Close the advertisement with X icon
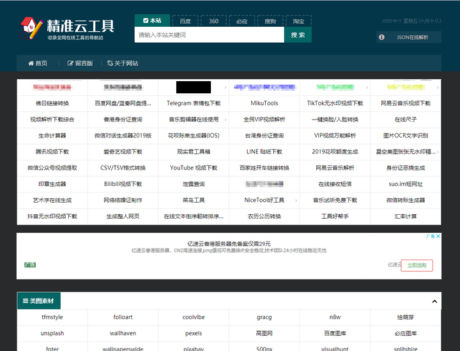The width and height of the screenshot is (460, 351). click(x=438, y=237)
